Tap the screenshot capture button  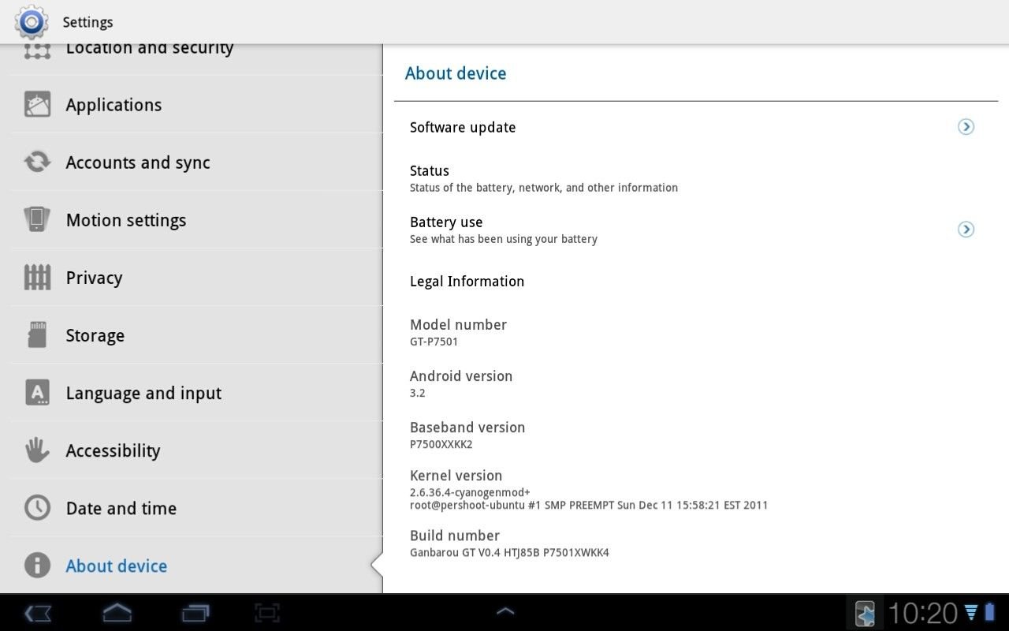pyautogui.click(x=267, y=613)
